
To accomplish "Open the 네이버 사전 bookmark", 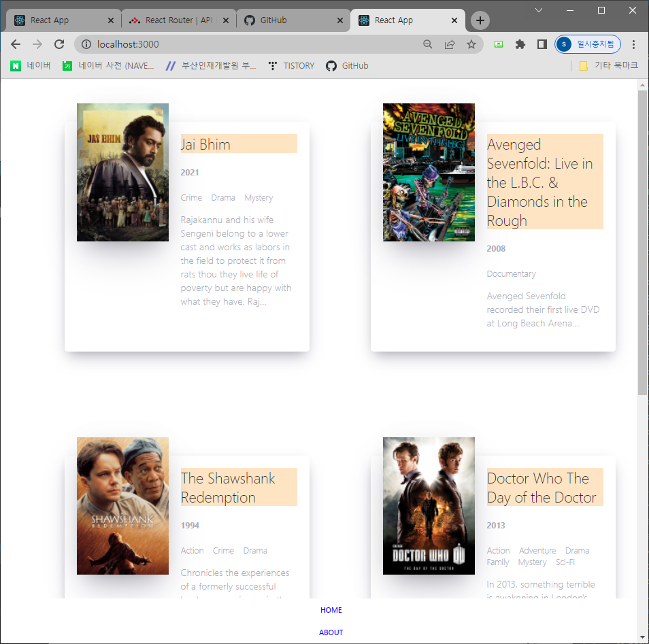I will click(108, 65).
